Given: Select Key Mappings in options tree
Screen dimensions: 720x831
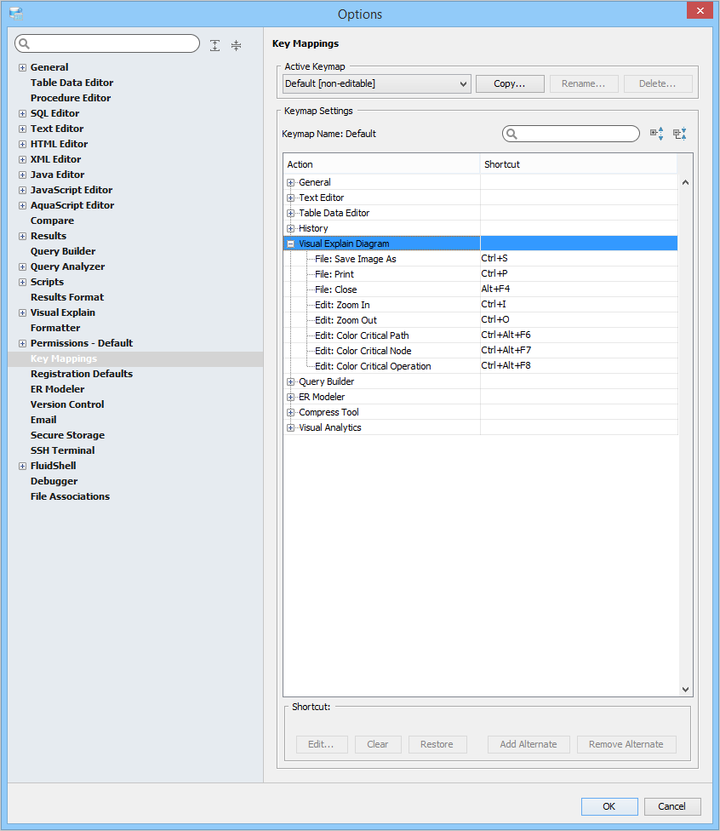Looking at the screenshot, I should (64, 358).
